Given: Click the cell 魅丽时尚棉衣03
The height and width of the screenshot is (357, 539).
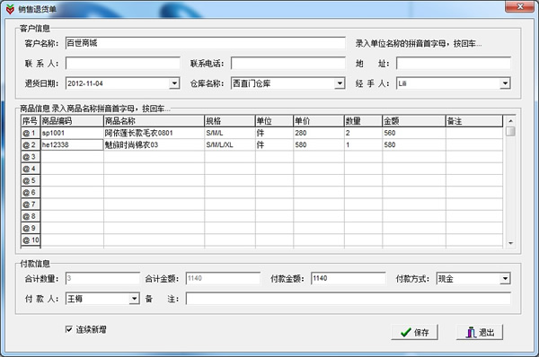Looking at the screenshot, I should tap(154, 144).
